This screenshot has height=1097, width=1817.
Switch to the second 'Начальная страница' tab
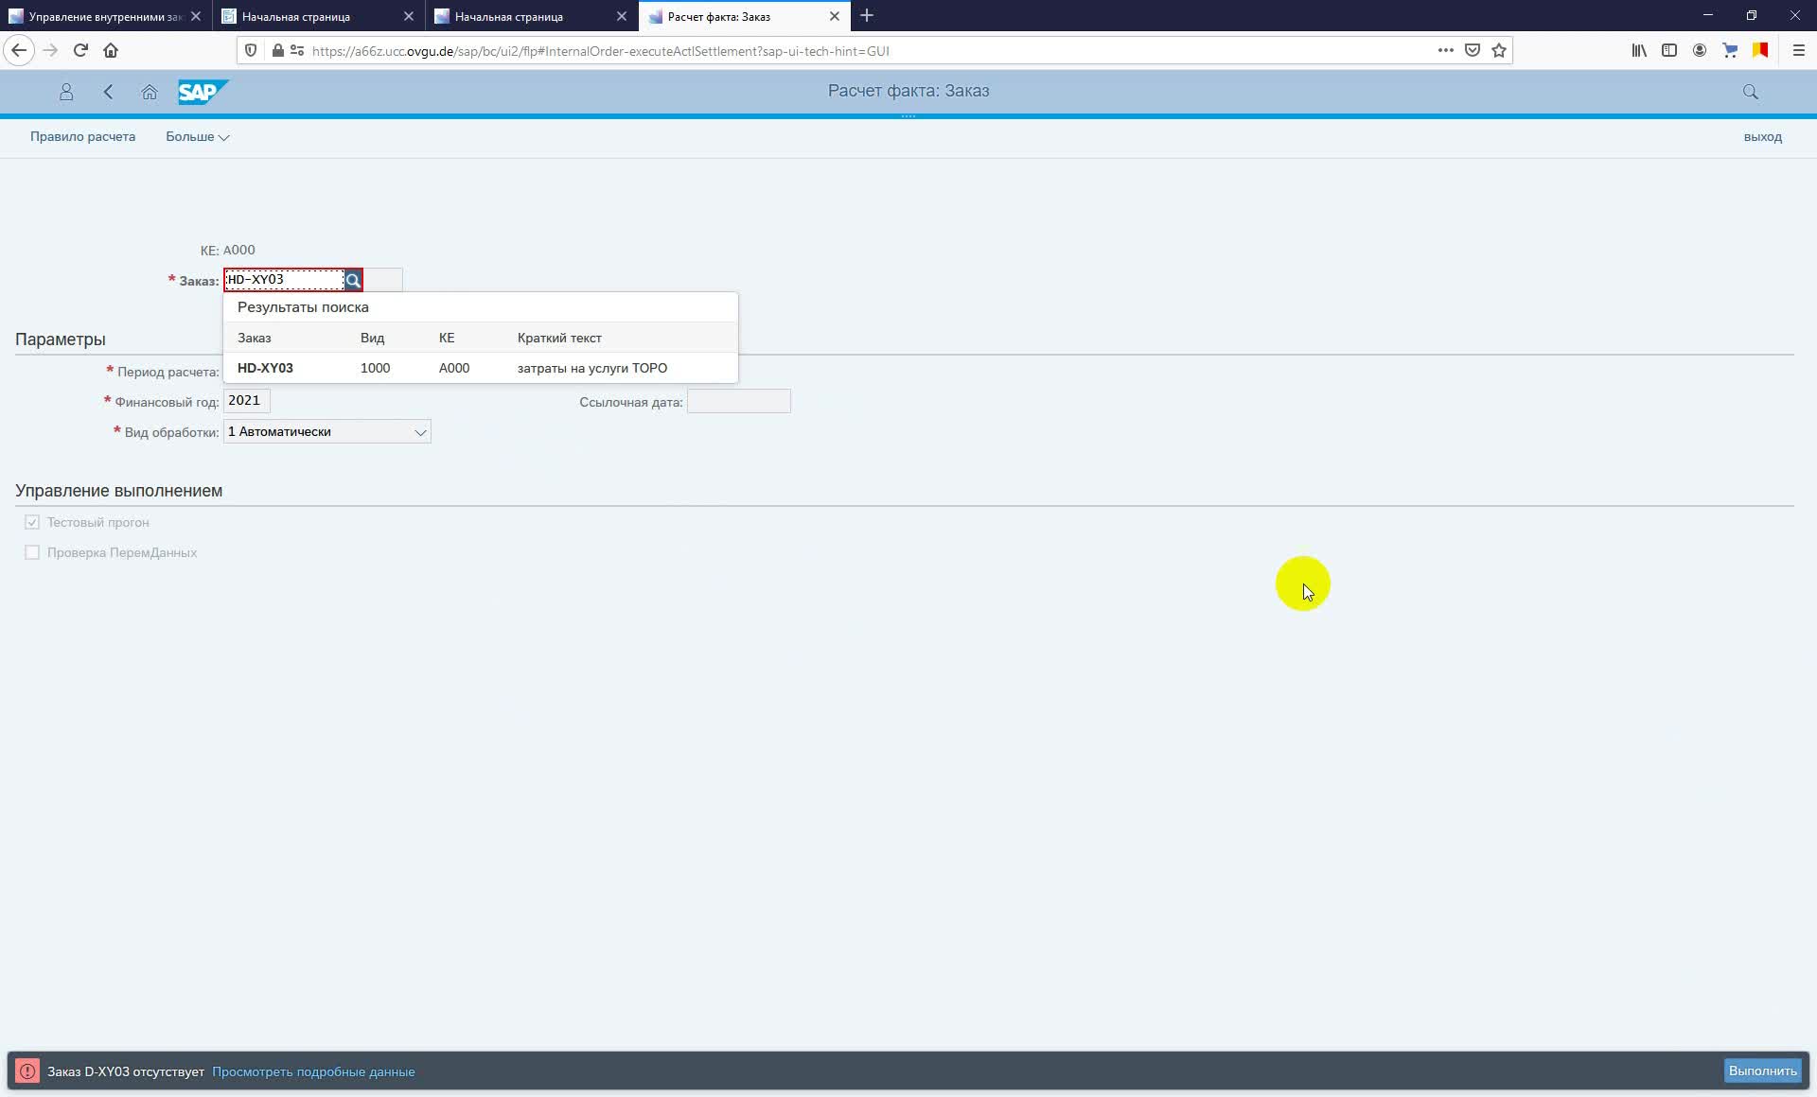532,16
